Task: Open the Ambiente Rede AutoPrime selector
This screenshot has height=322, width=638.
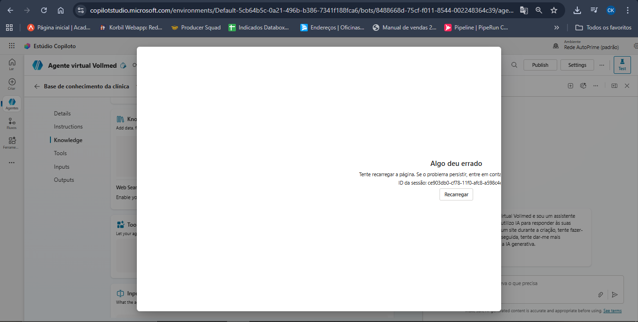Action: [591, 45]
